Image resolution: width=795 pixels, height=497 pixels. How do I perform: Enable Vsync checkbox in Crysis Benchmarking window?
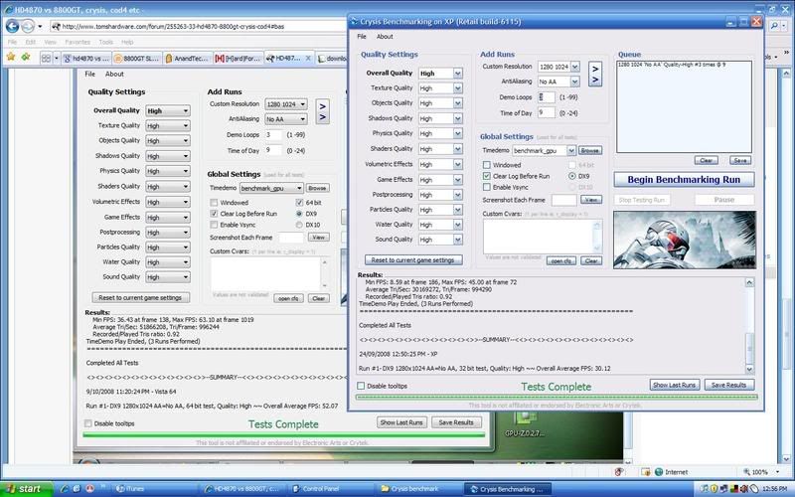(487, 187)
